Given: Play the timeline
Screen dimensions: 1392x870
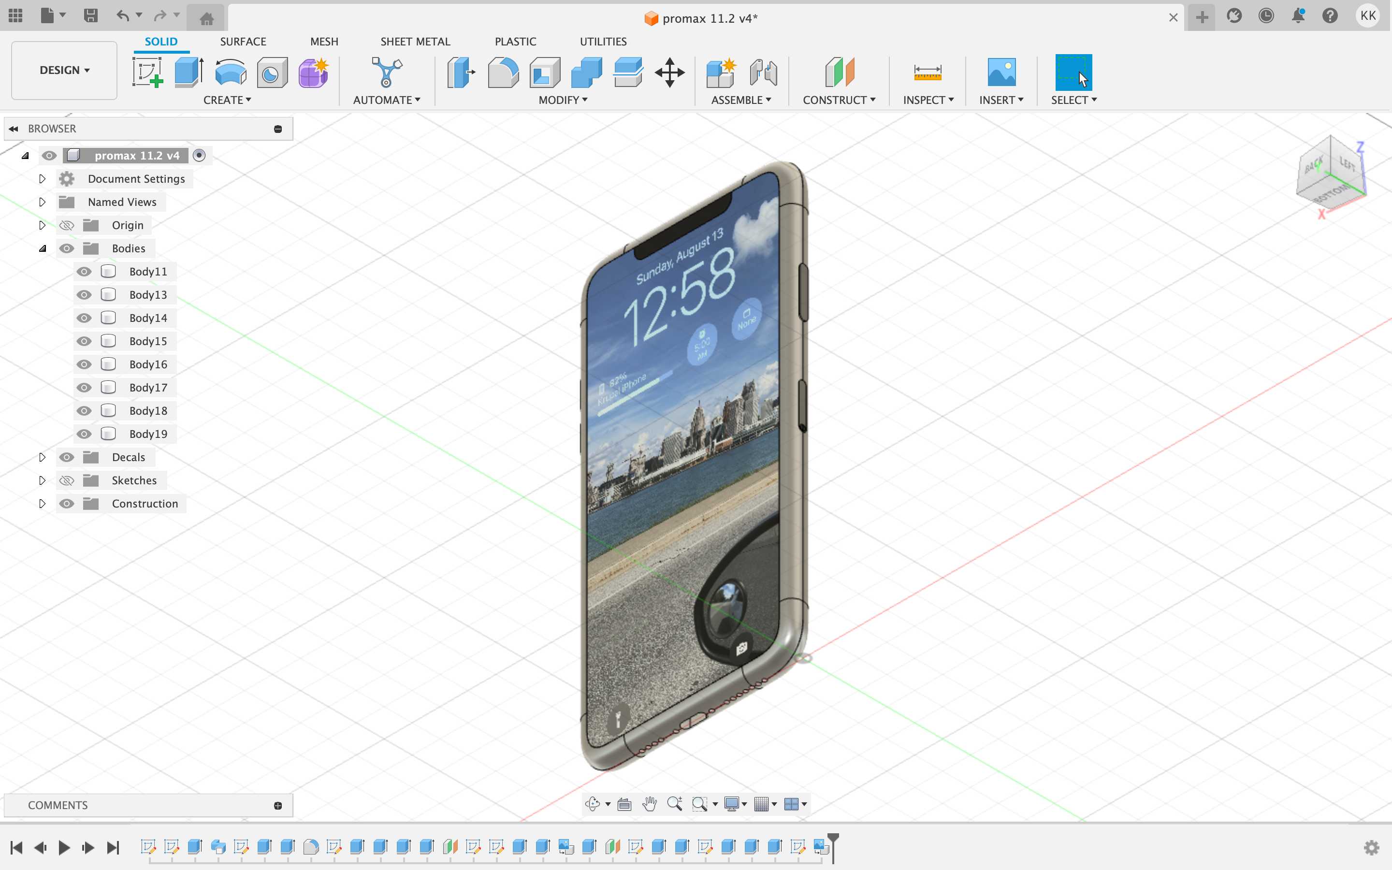Looking at the screenshot, I should 64,848.
